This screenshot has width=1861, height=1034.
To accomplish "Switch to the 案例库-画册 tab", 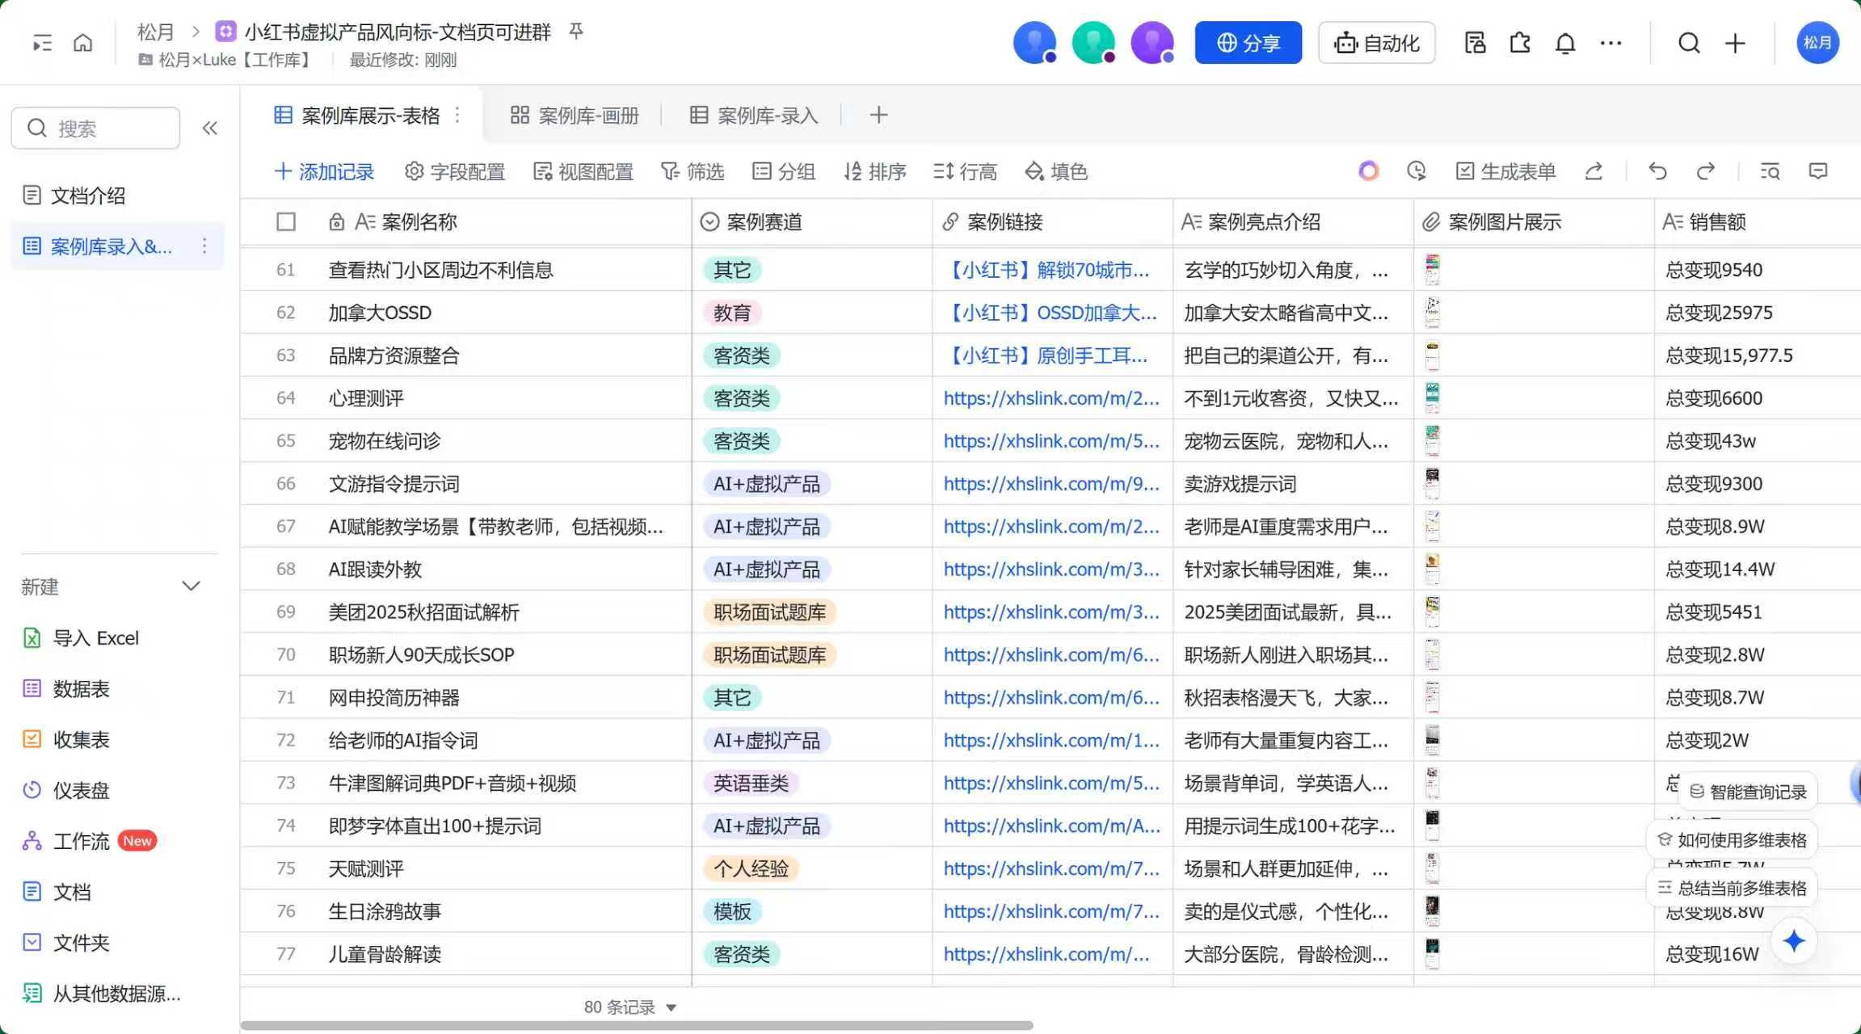I will pyautogui.click(x=575, y=116).
